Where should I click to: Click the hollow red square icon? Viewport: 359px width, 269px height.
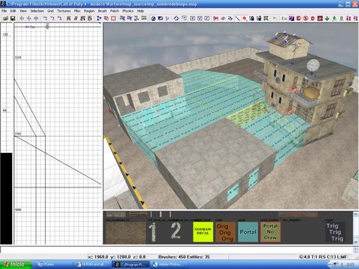[113, 19]
